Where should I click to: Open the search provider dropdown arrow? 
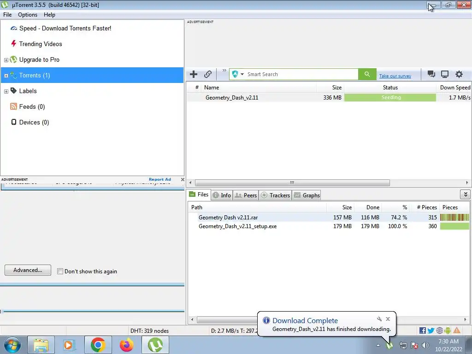click(x=242, y=74)
